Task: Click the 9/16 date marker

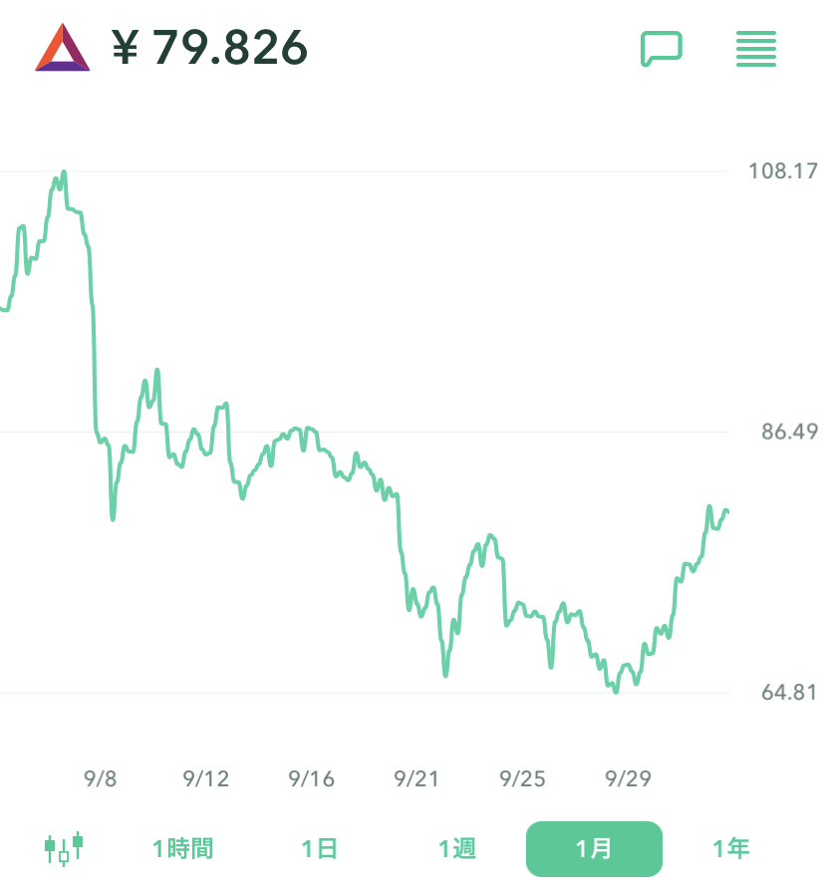Action: click(312, 779)
